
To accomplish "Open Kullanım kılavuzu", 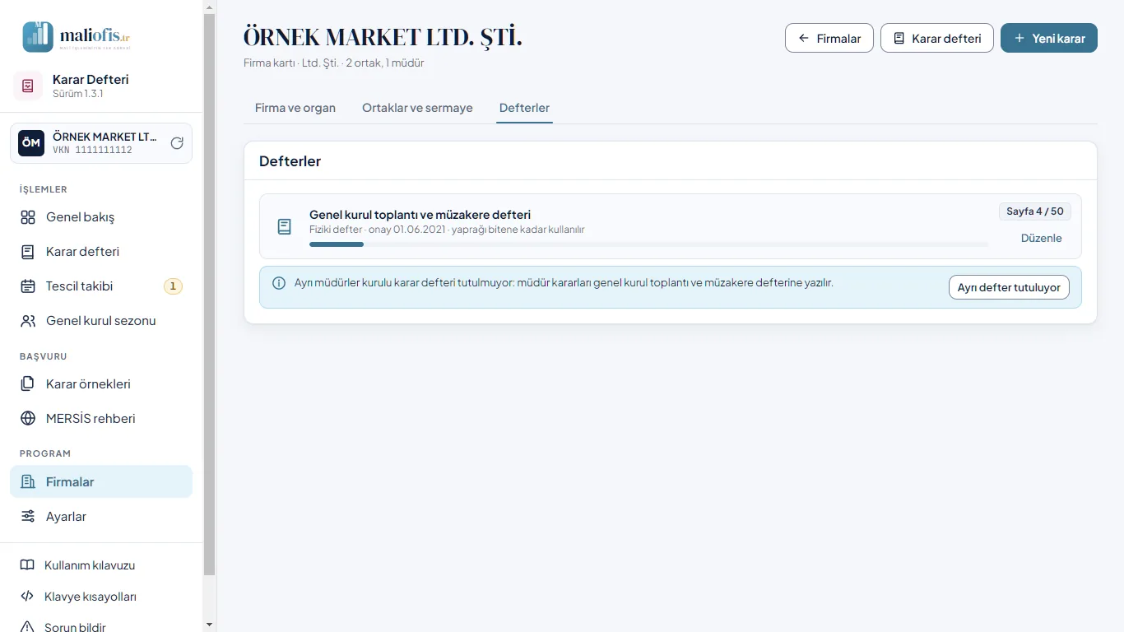I will [x=101, y=565].
